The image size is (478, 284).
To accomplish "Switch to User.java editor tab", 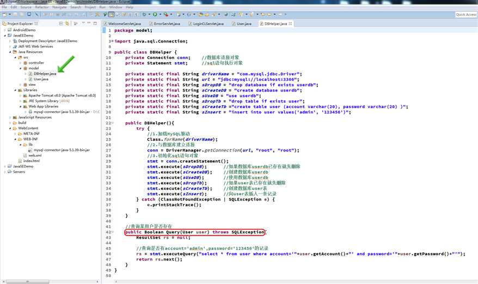I will pos(242,23).
